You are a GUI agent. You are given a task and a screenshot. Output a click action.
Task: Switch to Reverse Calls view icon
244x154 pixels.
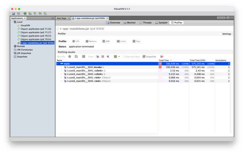tap(108, 57)
